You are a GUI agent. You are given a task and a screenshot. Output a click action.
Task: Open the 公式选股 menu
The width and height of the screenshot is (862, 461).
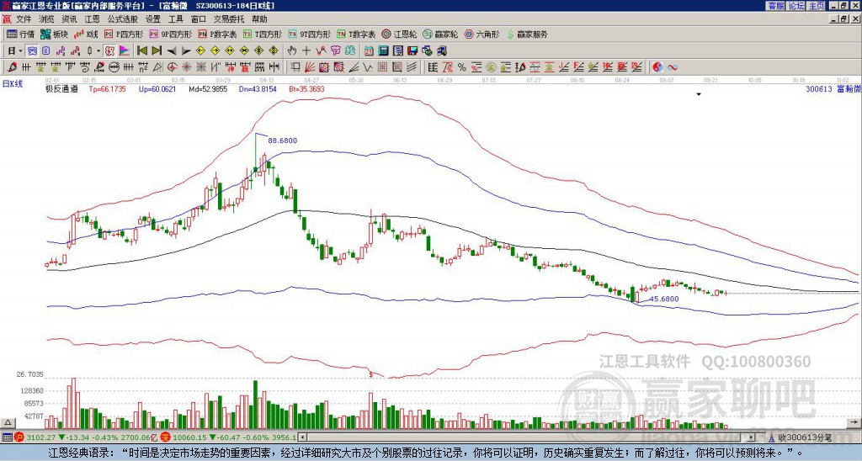(x=123, y=19)
